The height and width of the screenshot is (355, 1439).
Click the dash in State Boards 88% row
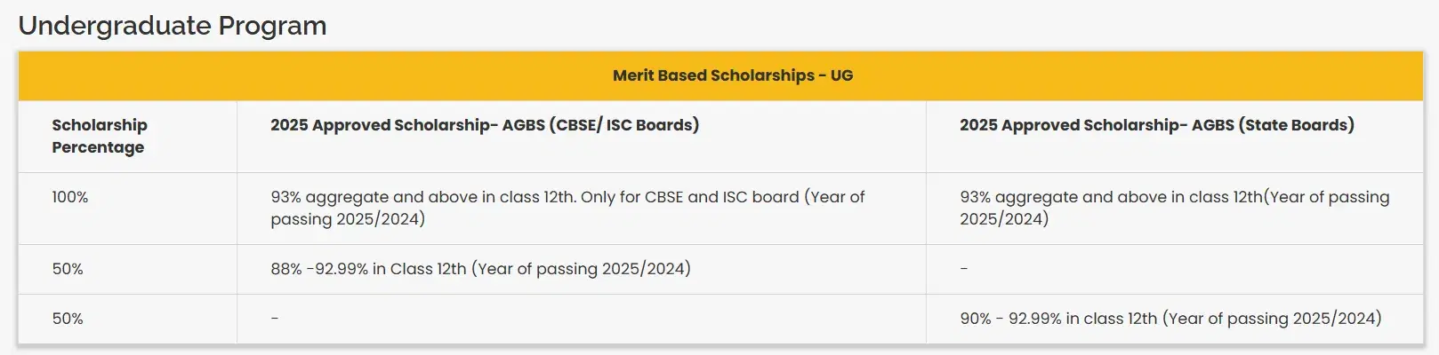coord(964,269)
